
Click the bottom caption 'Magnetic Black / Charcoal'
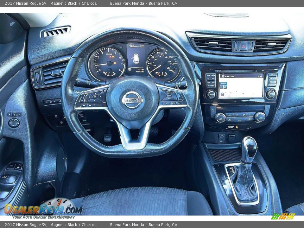tap(74, 225)
